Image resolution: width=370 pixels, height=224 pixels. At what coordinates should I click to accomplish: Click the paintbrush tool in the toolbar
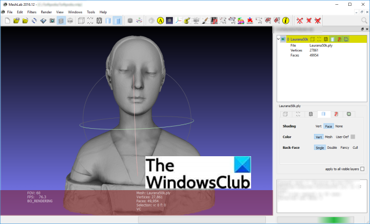point(205,21)
